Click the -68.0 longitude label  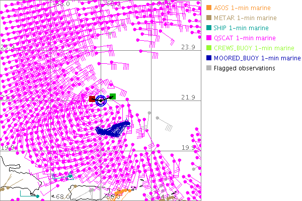pos(62,197)
